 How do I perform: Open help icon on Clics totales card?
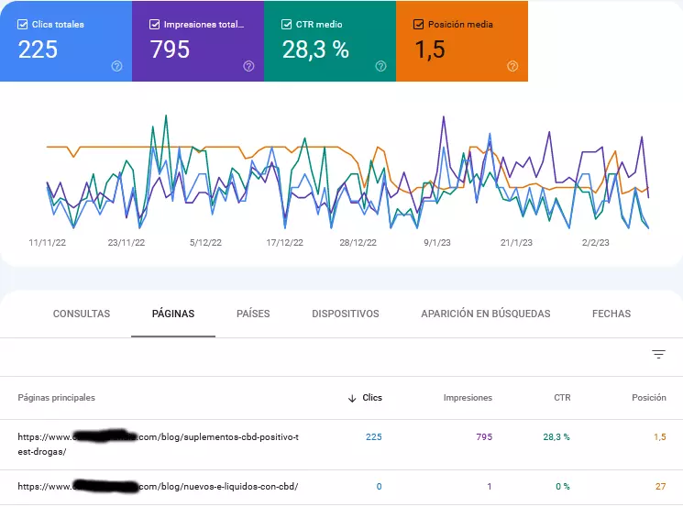116,66
